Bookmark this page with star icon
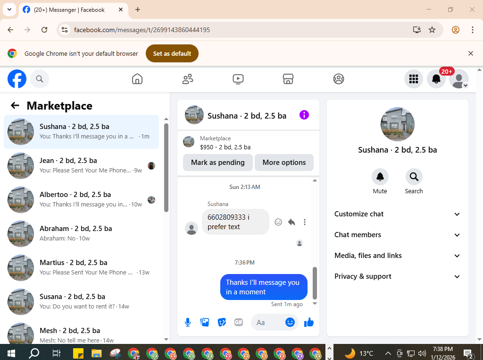 coord(432,30)
